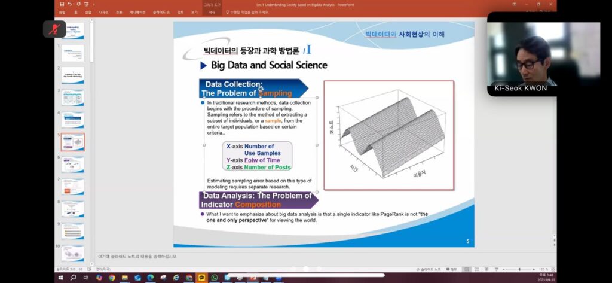This screenshot has width=612, height=283.
Task: Select slide 7 thumbnail in the pane
Action: (x=72, y=187)
